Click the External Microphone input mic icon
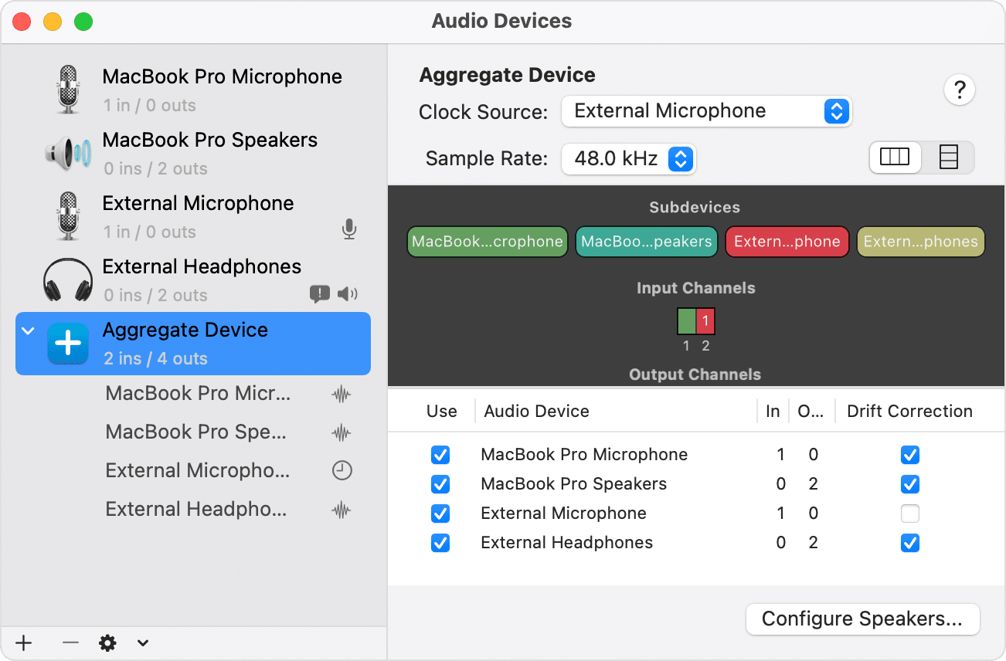This screenshot has width=1006, height=661. click(x=348, y=229)
